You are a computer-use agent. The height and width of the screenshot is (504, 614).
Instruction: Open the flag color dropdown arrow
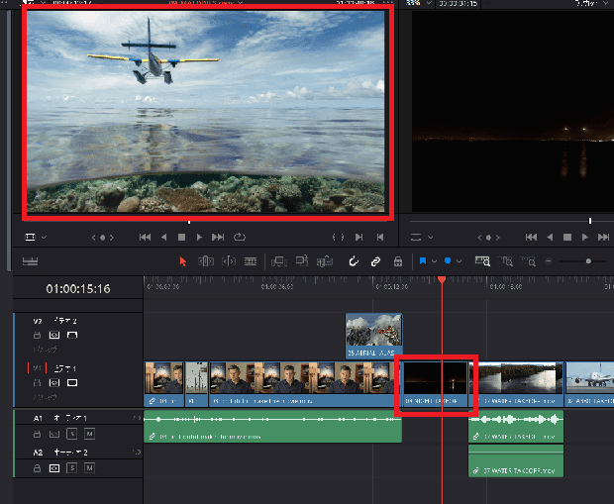[x=435, y=261]
